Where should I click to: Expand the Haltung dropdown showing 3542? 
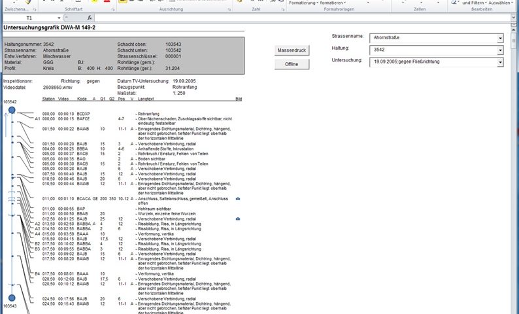click(500, 50)
